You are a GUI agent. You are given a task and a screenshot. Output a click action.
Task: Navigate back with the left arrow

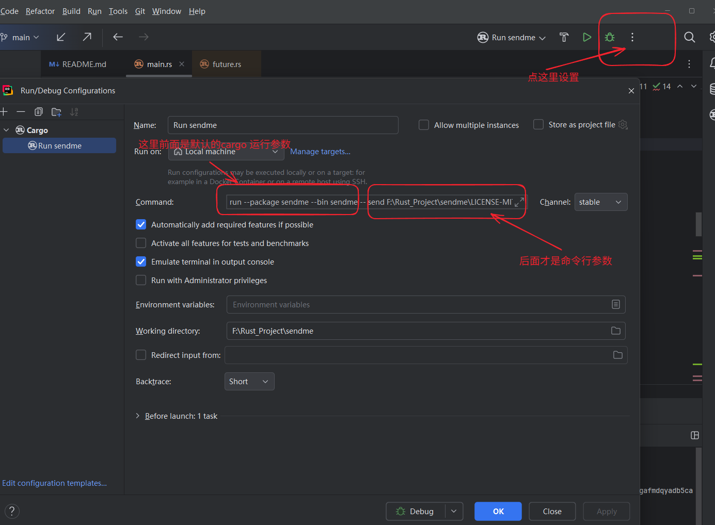[x=118, y=37]
